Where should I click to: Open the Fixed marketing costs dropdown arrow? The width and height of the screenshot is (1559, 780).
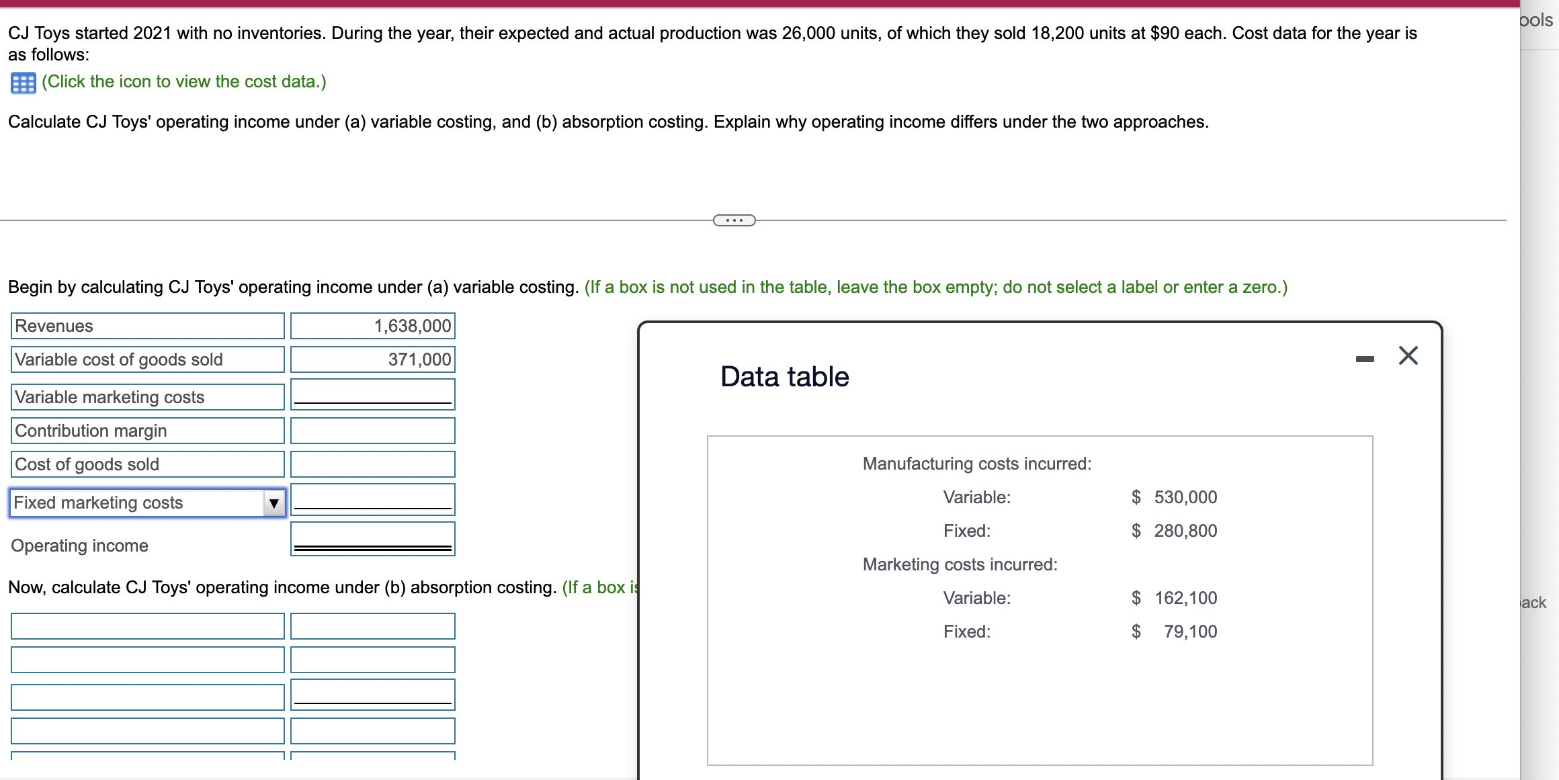[x=273, y=503]
